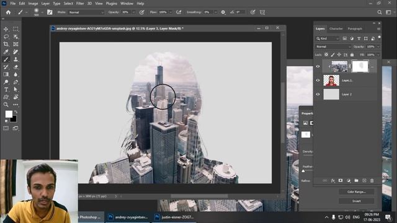
Task: Switch to justin-eisner document in taskbar
Action: tap(175, 217)
